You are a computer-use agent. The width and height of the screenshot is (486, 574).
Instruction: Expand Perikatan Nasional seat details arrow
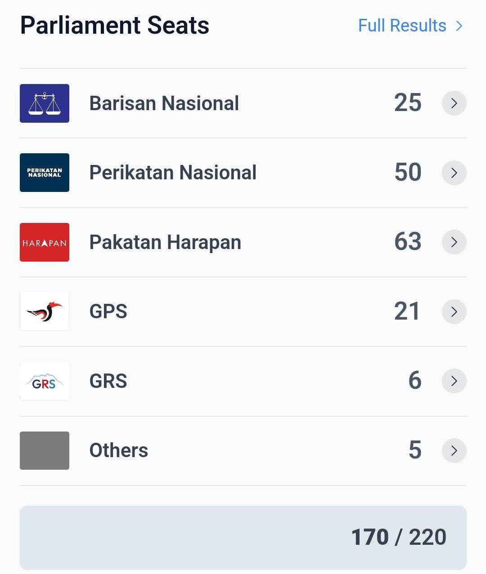(454, 173)
